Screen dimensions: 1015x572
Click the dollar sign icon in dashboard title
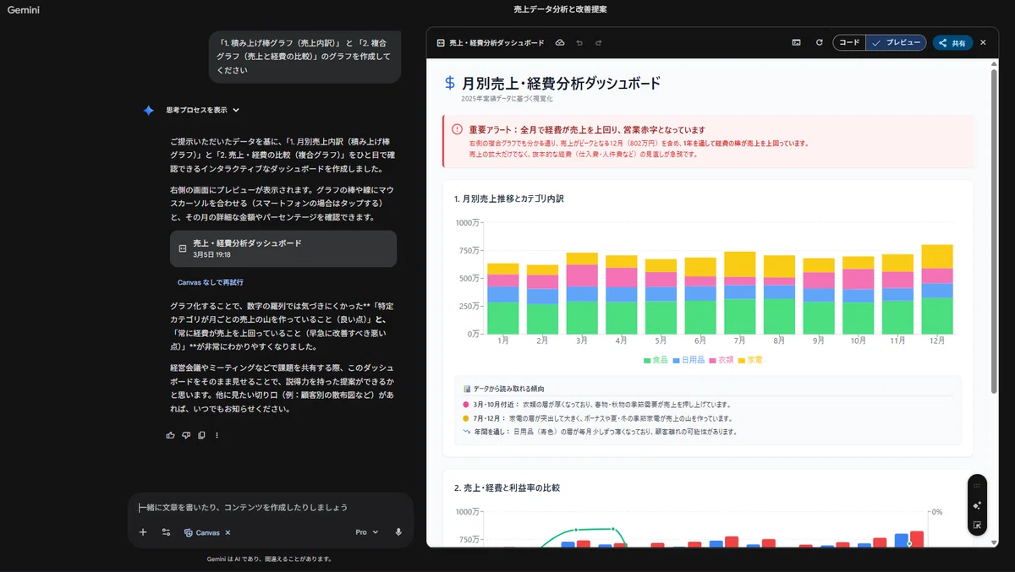pyautogui.click(x=450, y=83)
